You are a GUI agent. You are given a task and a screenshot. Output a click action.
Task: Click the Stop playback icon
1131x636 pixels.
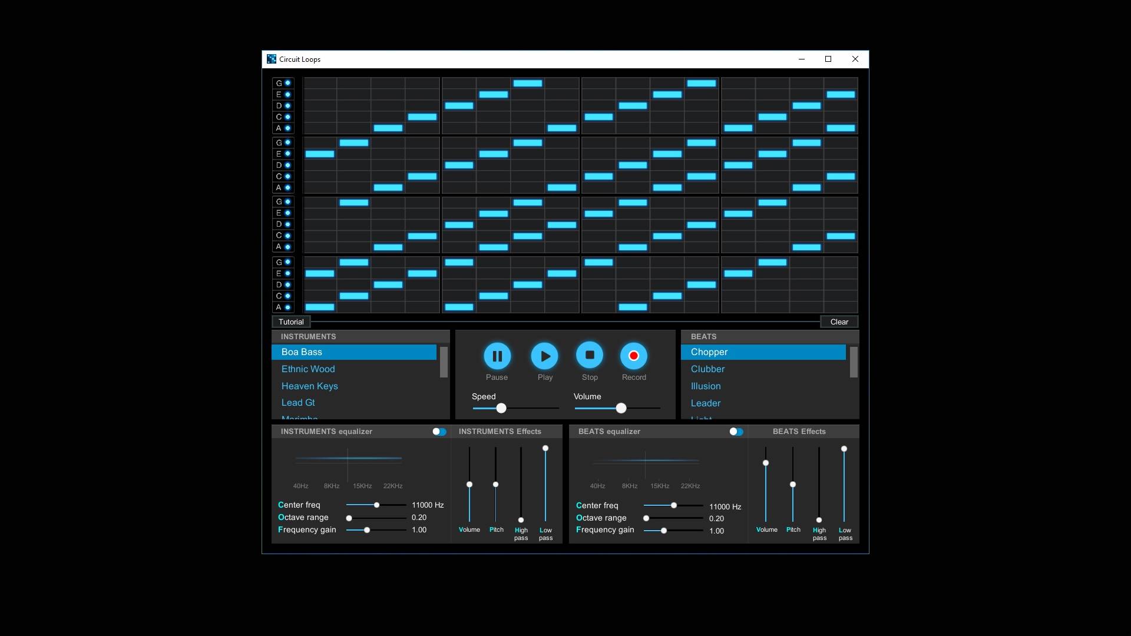pos(589,355)
